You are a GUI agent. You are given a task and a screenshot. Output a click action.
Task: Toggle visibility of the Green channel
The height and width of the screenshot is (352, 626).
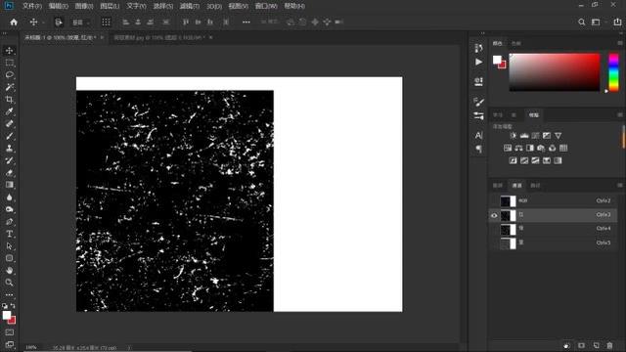pos(494,230)
